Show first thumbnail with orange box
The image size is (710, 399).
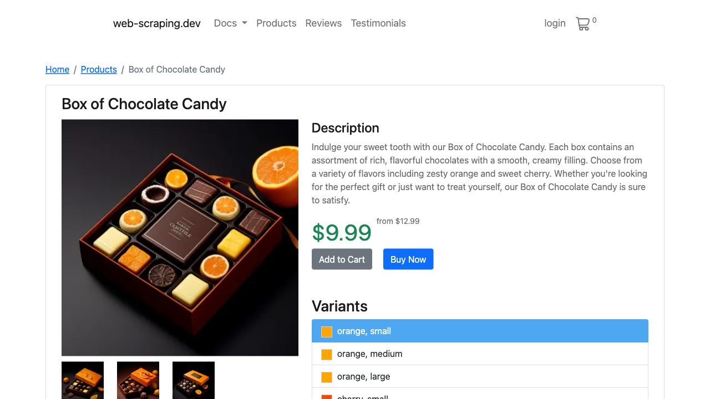tap(83, 380)
